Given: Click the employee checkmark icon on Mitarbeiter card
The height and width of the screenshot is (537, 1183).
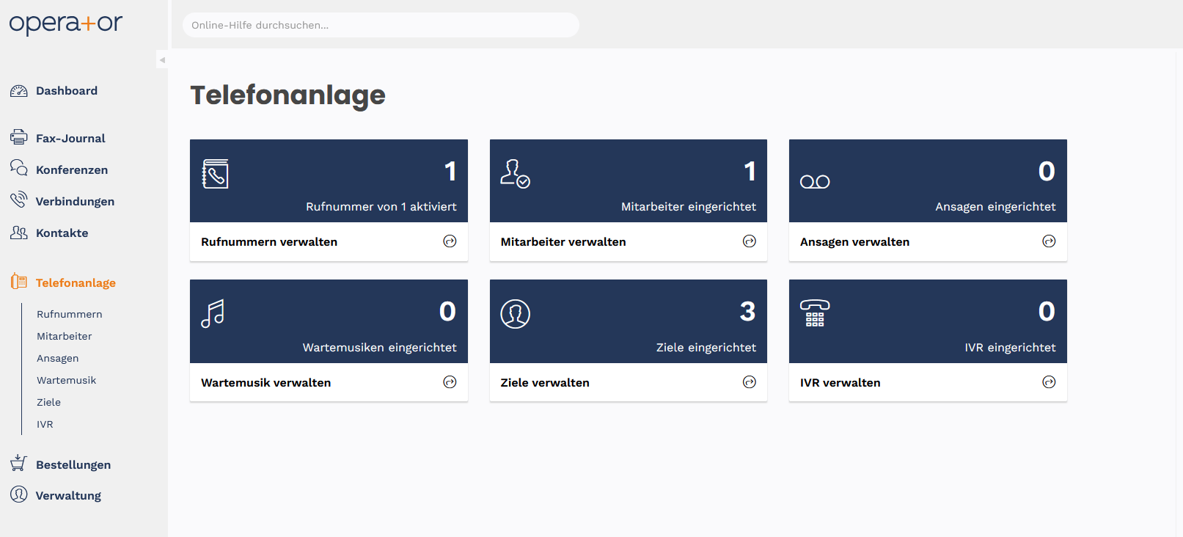Looking at the screenshot, I should pyautogui.click(x=515, y=174).
